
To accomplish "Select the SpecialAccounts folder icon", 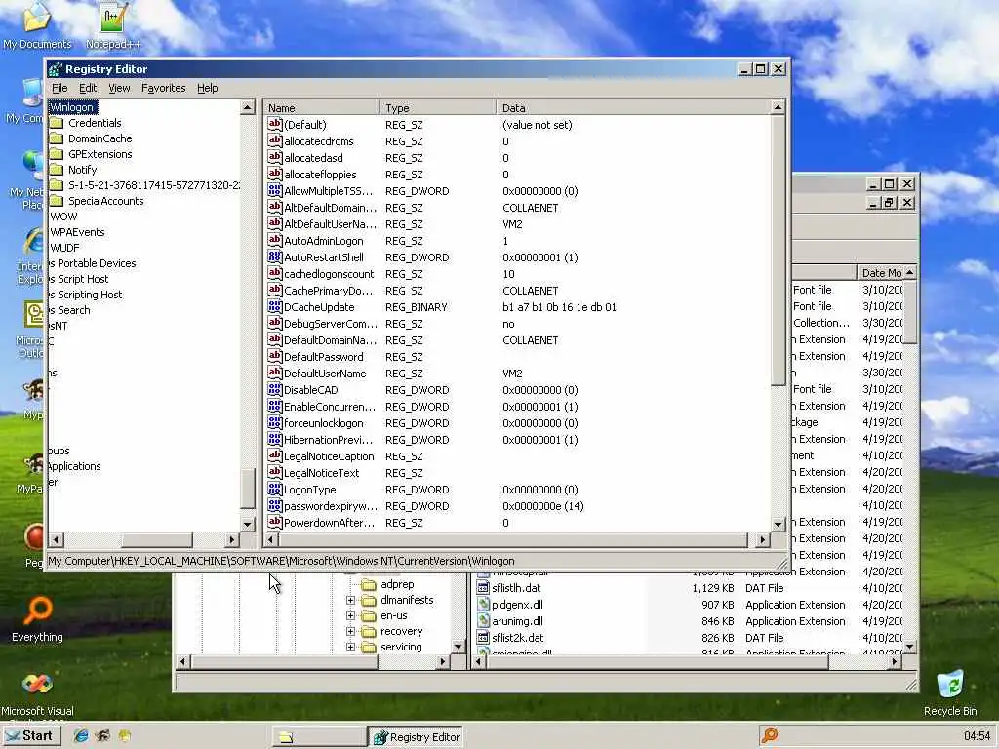I will (x=57, y=201).
